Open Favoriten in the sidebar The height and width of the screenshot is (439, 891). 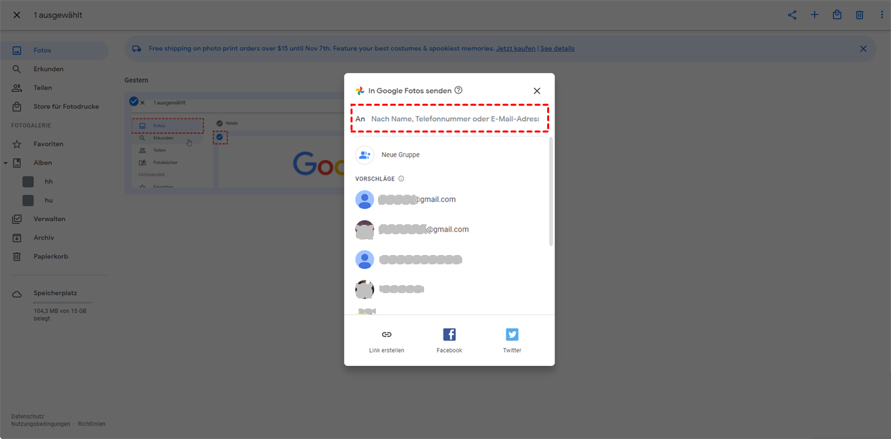(x=48, y=144)
